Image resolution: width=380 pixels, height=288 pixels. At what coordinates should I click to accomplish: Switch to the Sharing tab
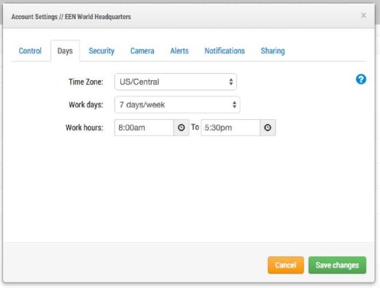tap(273, 51)
